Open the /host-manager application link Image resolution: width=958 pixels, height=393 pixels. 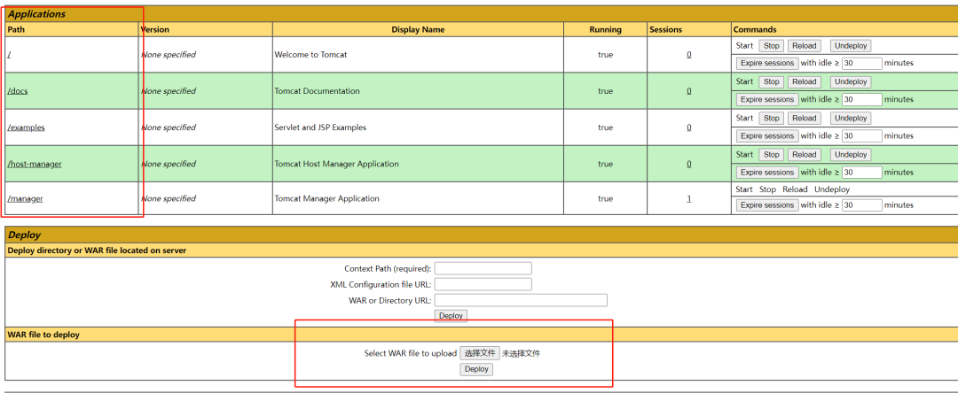(x=35, y=164)
